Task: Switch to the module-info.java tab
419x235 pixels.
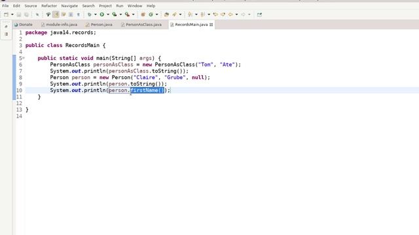Action: [x=60, y=25]
